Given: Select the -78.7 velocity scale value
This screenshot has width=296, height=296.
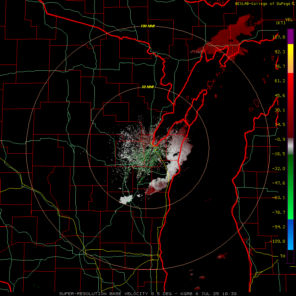Looking at the screenshot, I should coord(279,212).
